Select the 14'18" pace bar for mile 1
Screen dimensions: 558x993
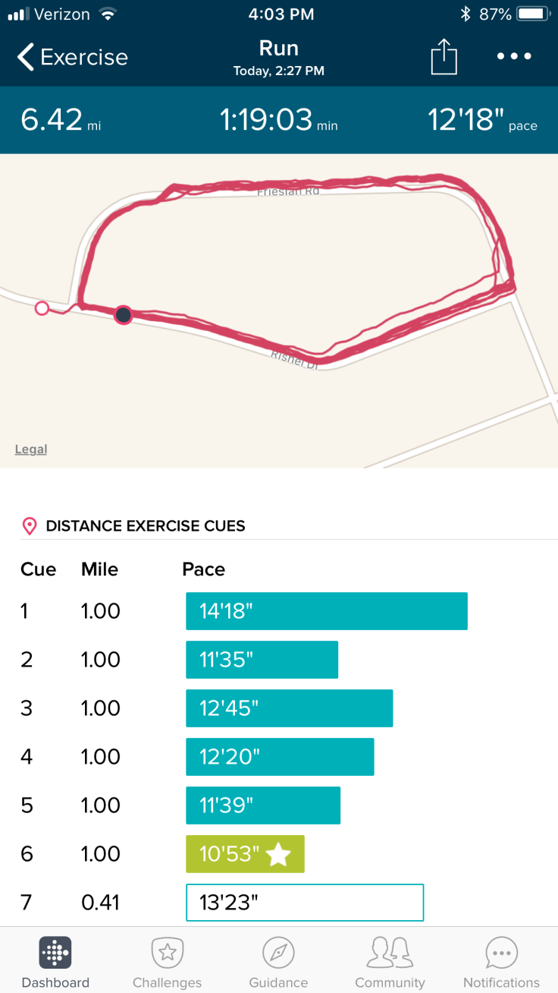click(x=326, y=611)
